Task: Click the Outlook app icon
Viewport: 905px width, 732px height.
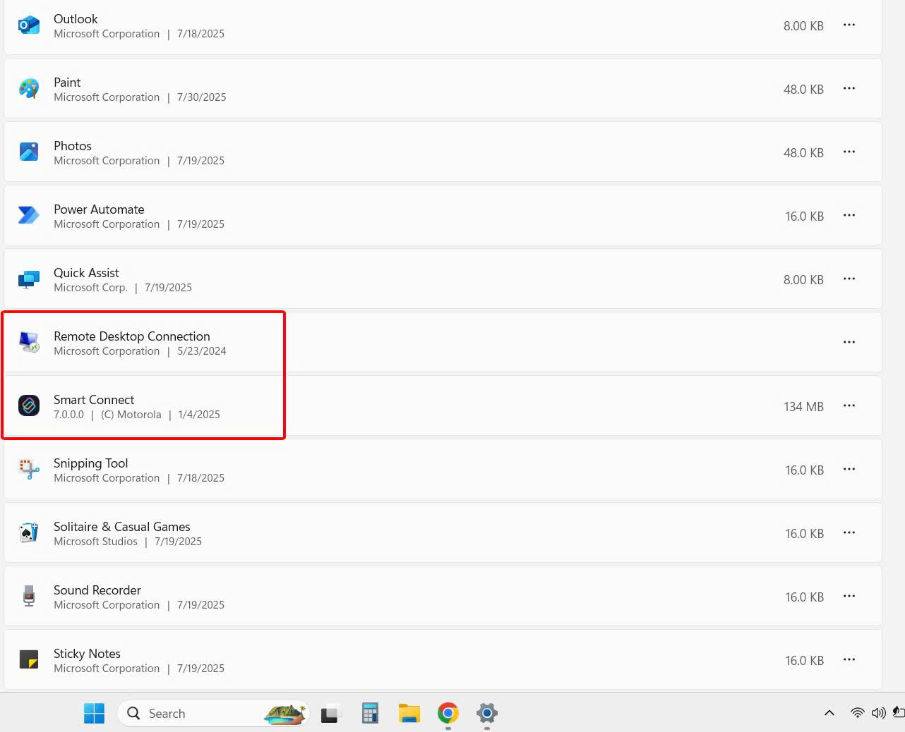Action: (29, 25)
